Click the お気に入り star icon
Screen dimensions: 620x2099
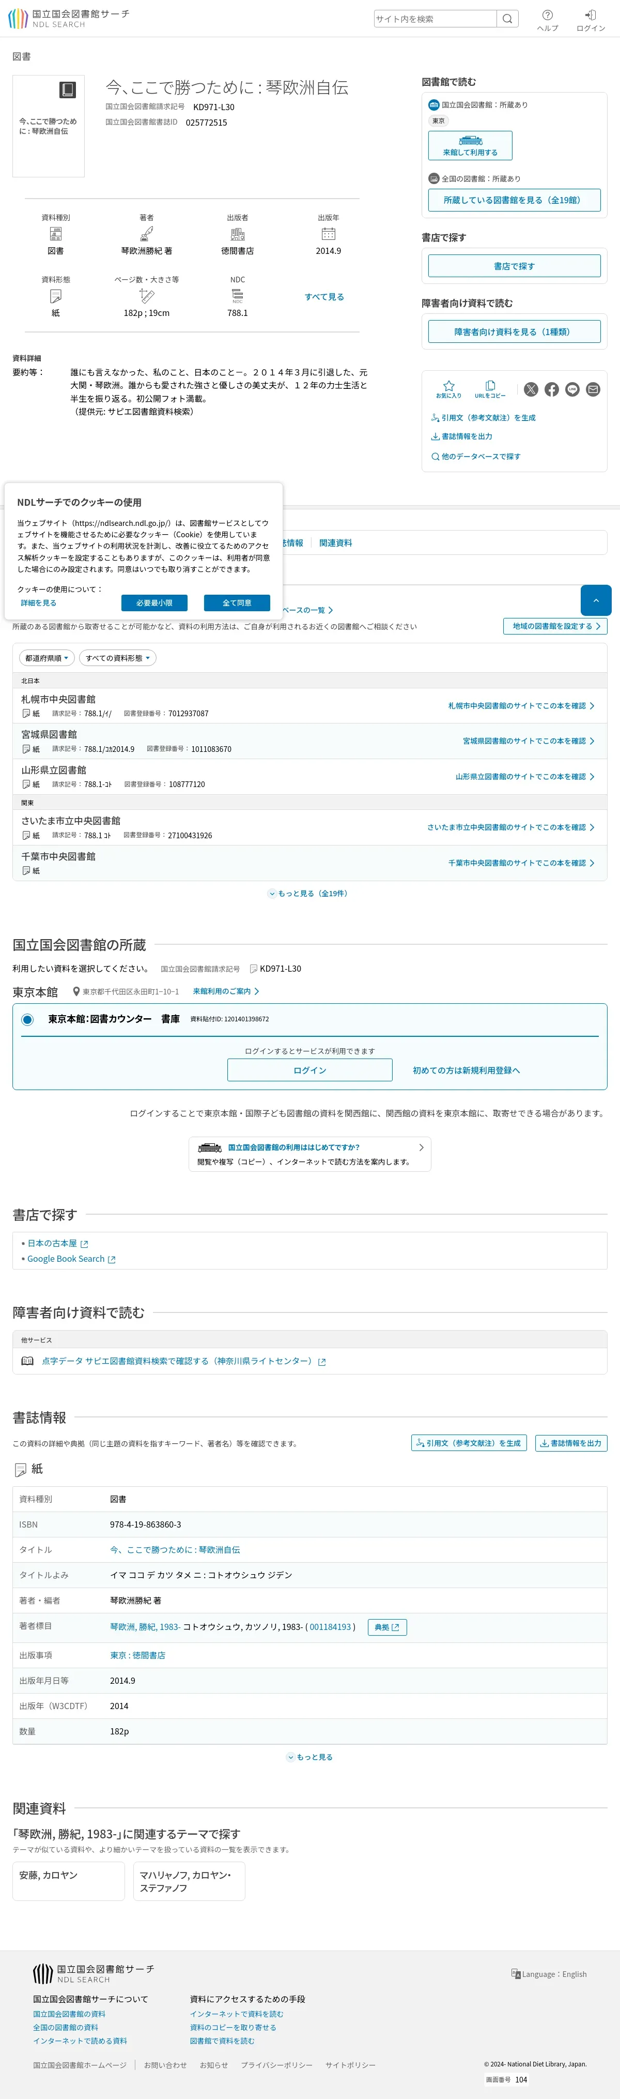tap(448, 389)
